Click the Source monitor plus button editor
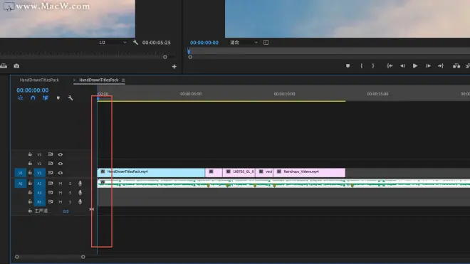The image size is (470, 264). point(174,66)
